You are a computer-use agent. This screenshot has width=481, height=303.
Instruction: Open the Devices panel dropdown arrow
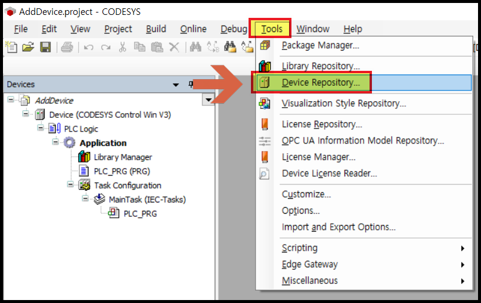tap(176, 85)
